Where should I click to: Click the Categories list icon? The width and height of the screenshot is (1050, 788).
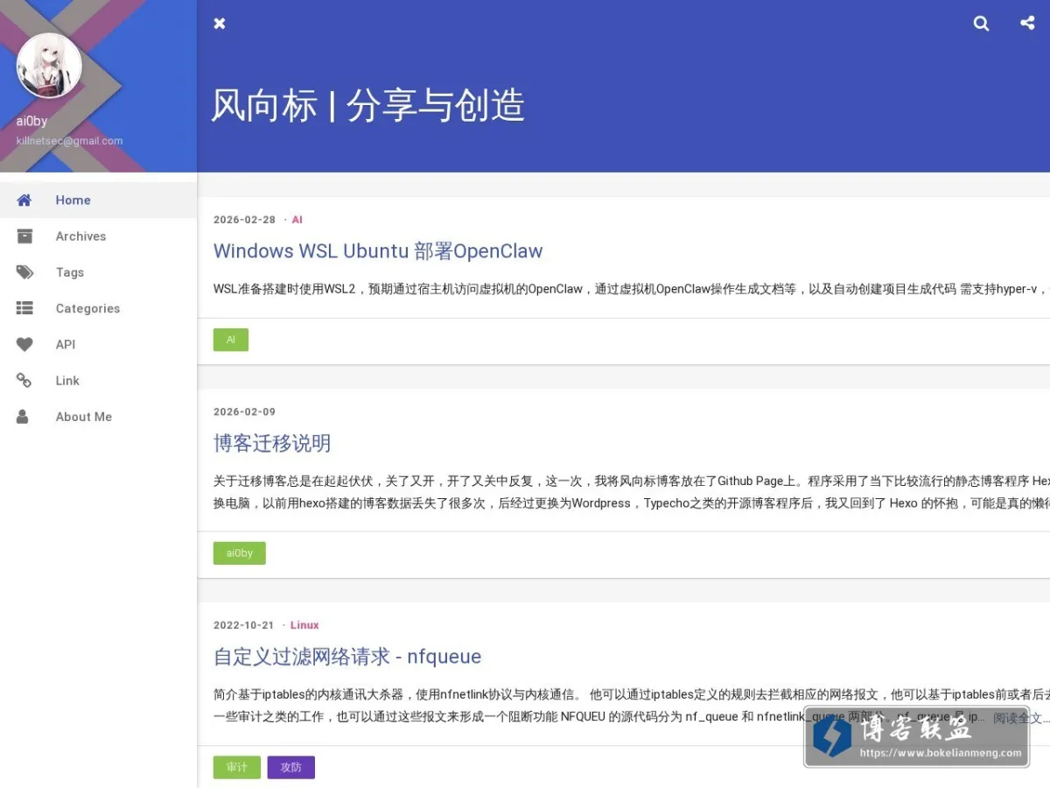point(24,308)
